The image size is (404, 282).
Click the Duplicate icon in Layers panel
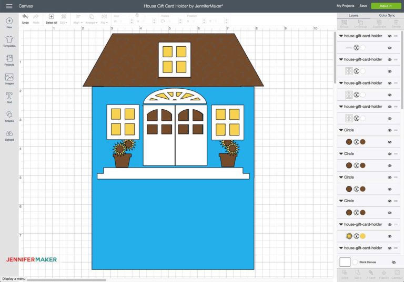point(379,23)
